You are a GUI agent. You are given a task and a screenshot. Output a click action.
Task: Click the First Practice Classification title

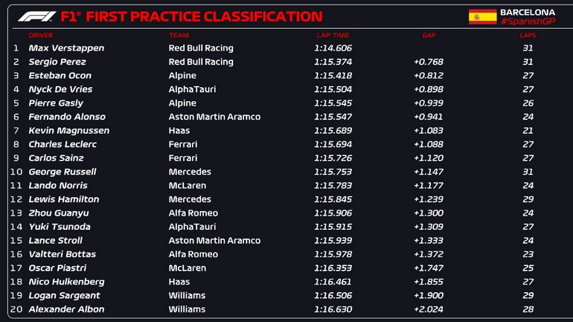point(191,16)
